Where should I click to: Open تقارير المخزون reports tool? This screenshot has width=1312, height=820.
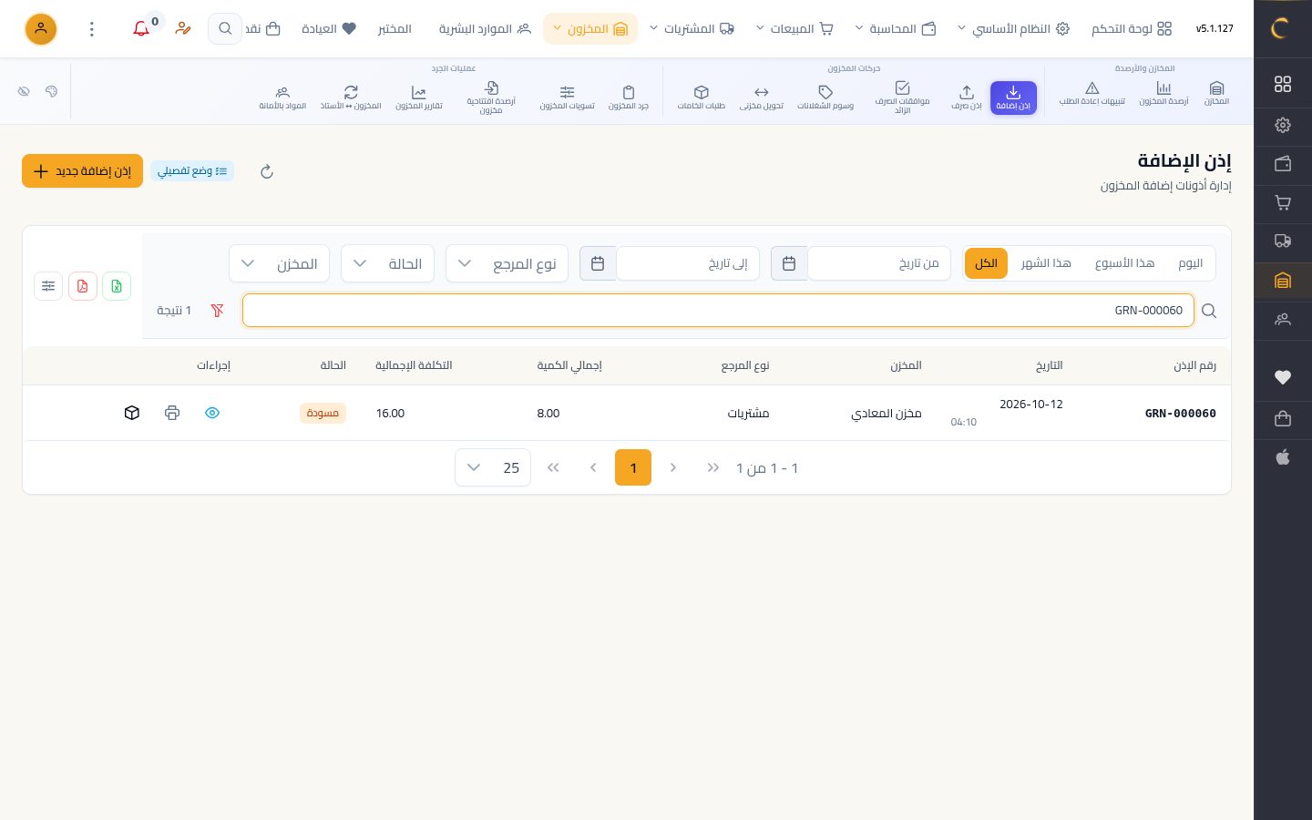pos(419,97)
